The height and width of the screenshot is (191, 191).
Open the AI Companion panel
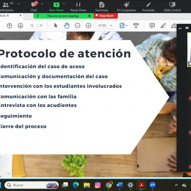point(127,7)
